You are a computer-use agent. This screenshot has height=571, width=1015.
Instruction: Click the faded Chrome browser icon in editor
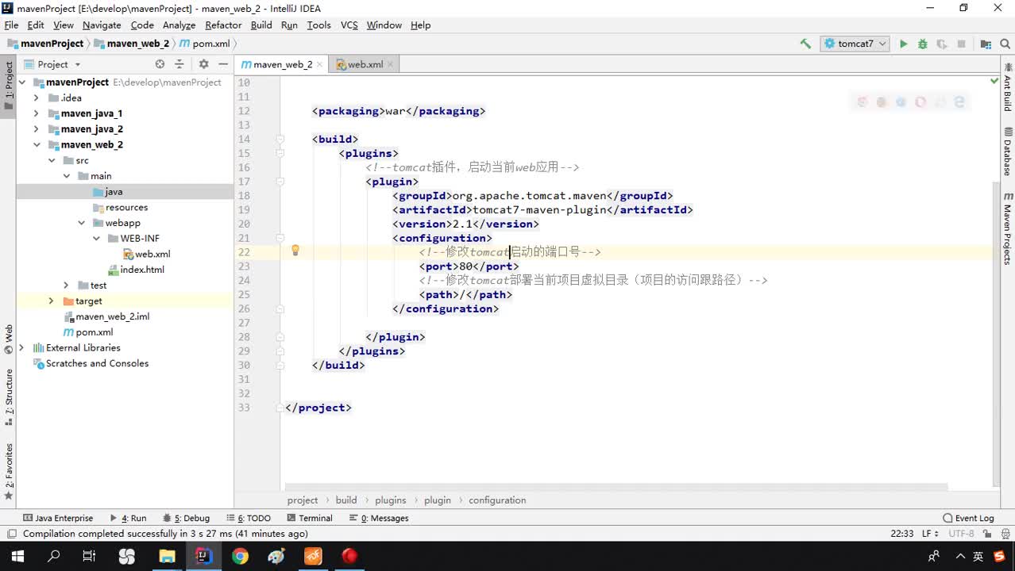point(862,102)
